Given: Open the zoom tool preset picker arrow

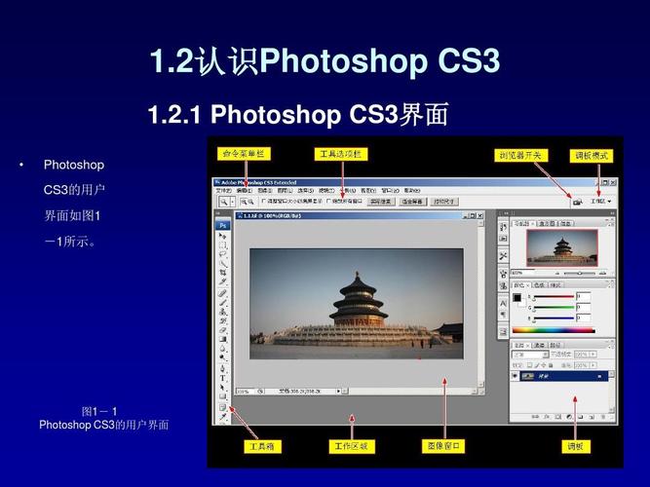Looking at the screenshot, I should [x=233, y=202].
